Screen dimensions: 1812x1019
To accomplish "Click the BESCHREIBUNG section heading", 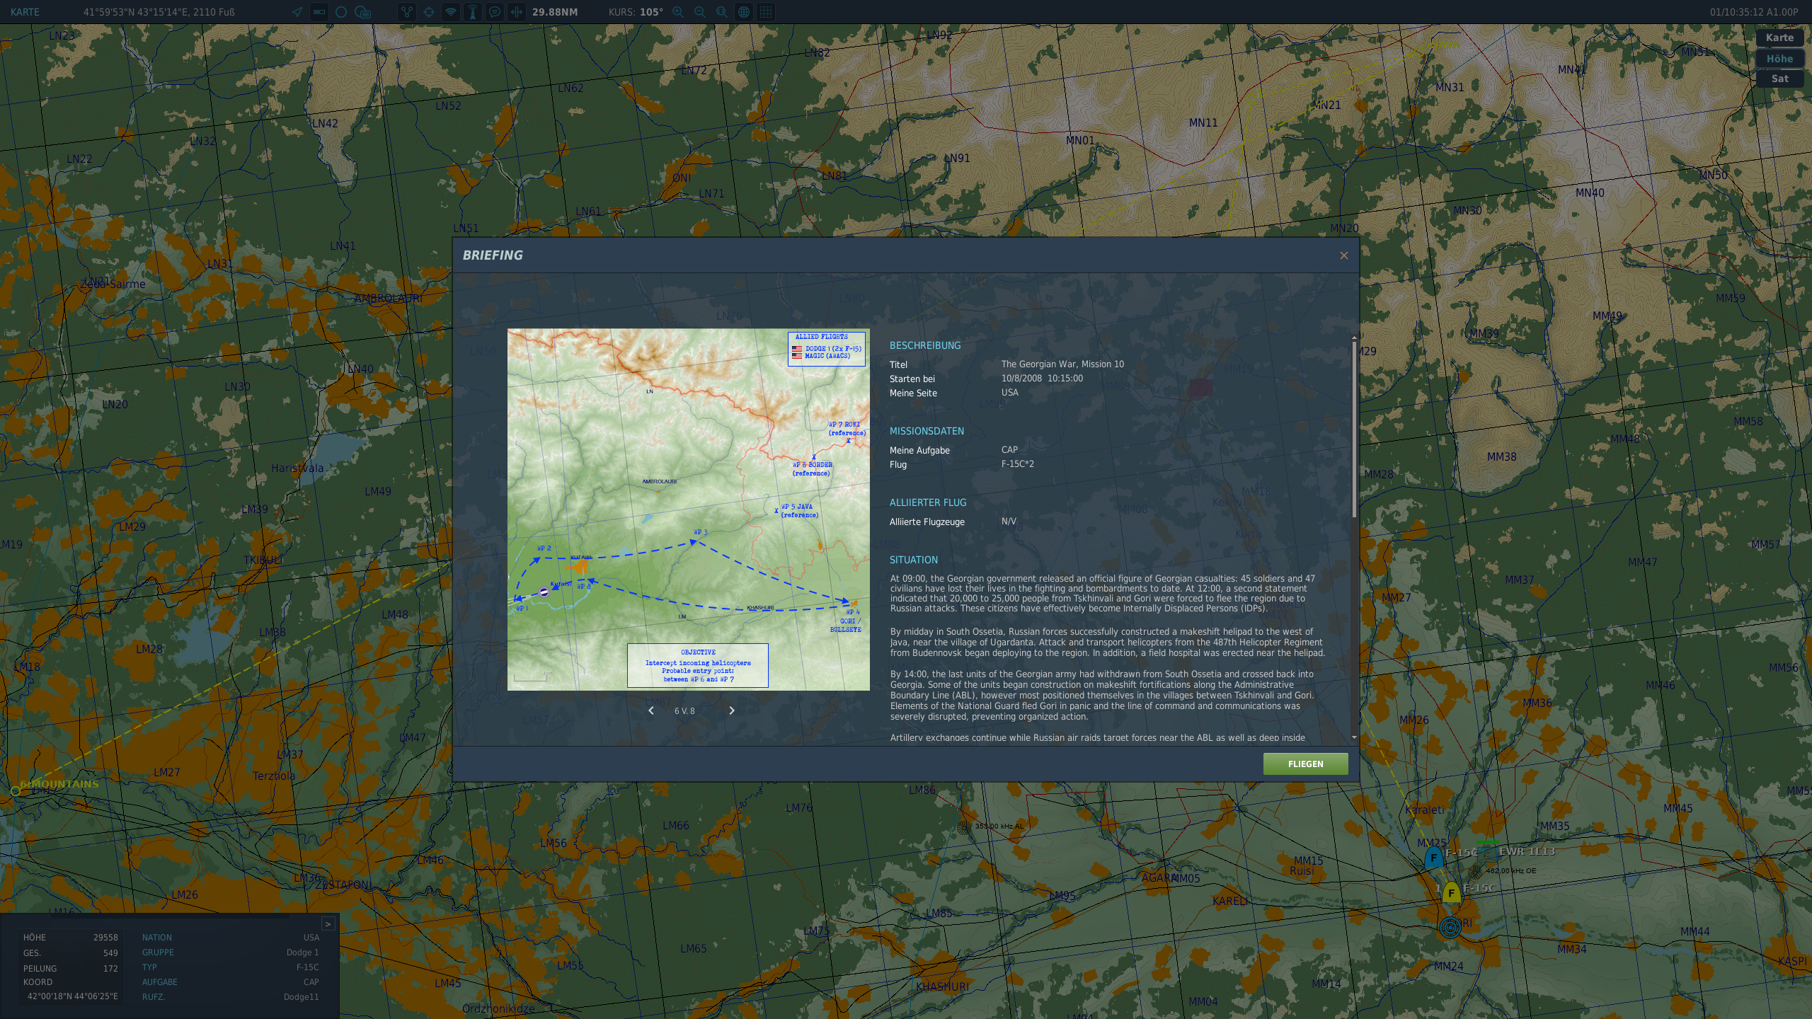I will (x=925, y=345).
